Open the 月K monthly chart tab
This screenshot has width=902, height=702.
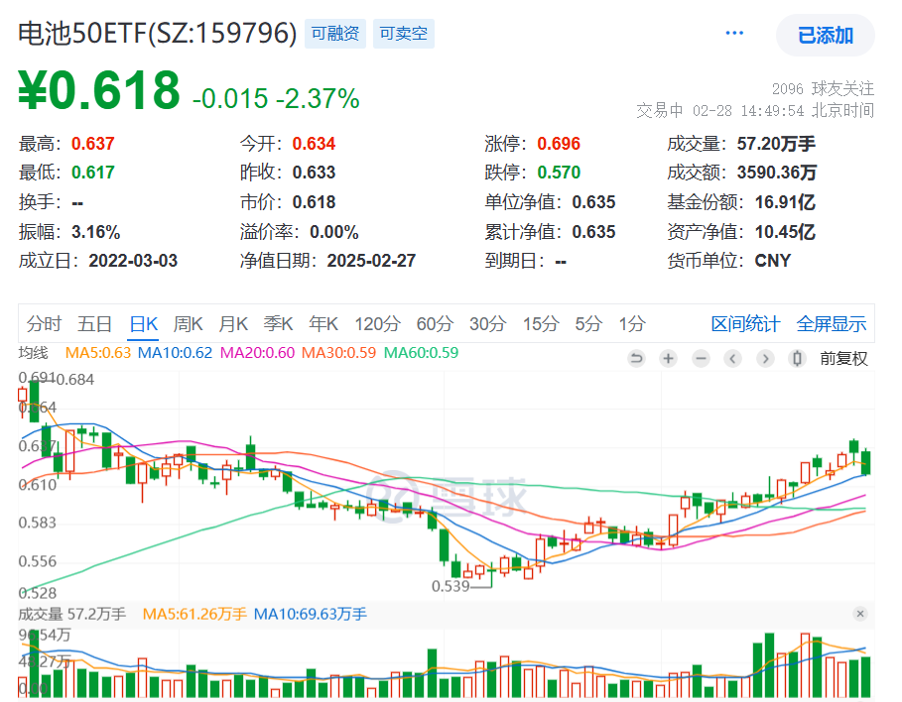coord(233,323)
